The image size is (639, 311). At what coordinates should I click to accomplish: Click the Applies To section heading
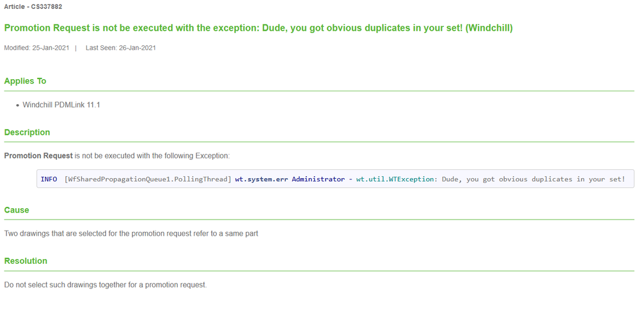25,81
